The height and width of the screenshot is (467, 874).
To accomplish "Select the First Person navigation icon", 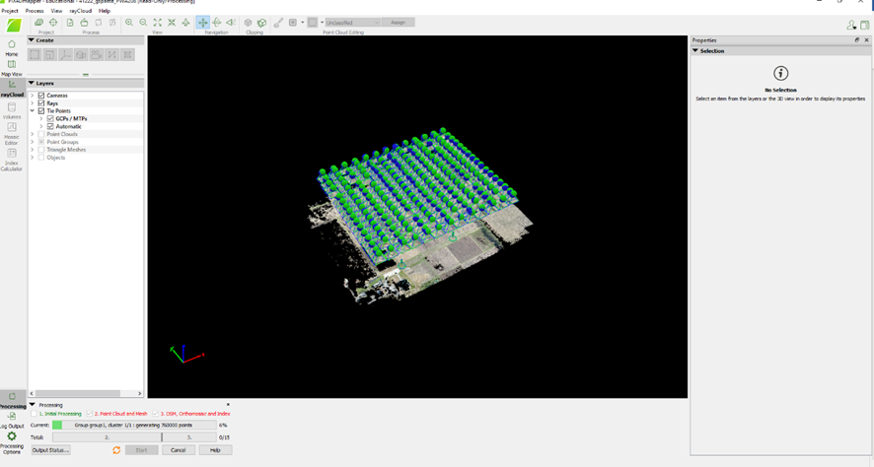I will click(231, 23).
